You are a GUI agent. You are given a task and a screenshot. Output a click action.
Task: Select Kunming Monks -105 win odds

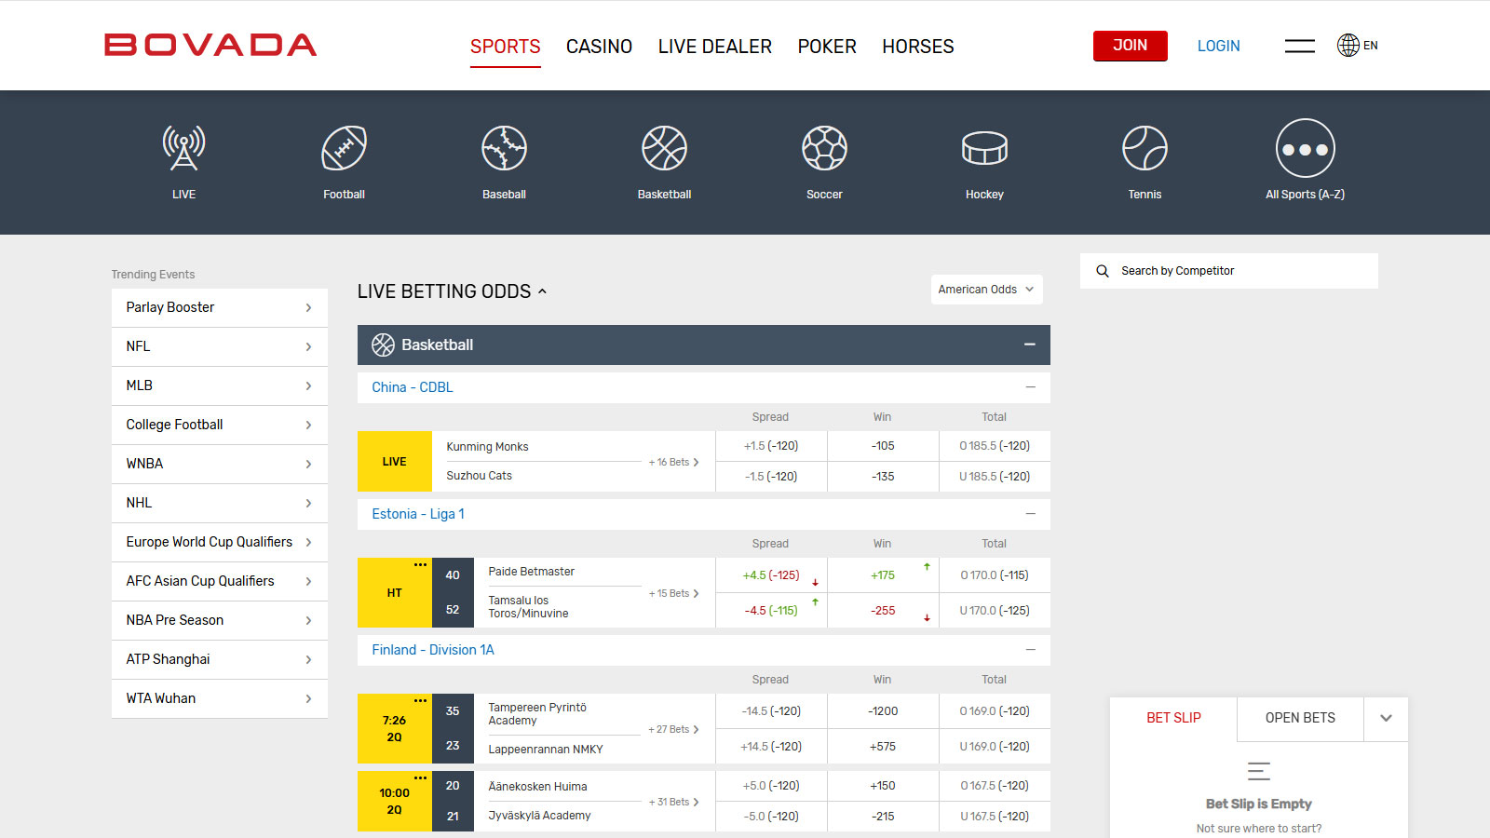pyautogui.click(x=883, y=446)
